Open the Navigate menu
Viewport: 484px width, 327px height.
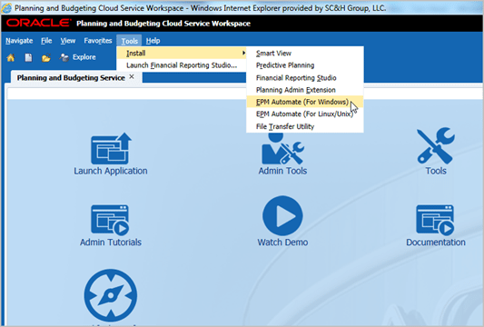[x=19, y=41]
